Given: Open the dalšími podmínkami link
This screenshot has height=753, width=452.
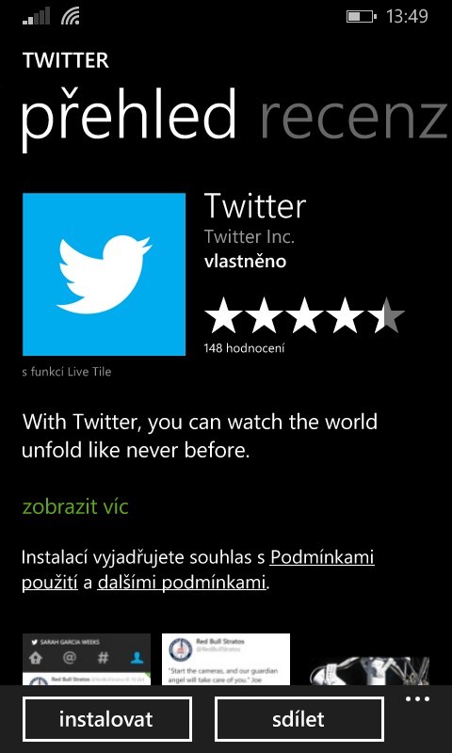Looking at the screenshot, I should [x=182, y=583].
